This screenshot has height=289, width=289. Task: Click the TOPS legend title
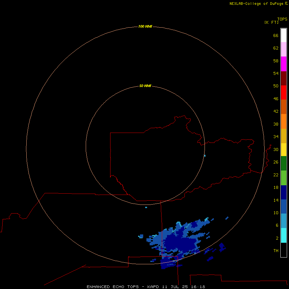[282, 19]
